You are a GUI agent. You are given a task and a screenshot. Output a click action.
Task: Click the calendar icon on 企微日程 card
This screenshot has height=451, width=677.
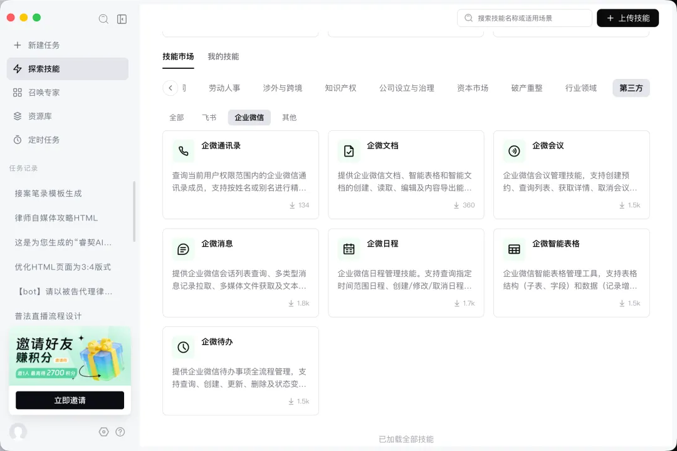coord(349,249)
